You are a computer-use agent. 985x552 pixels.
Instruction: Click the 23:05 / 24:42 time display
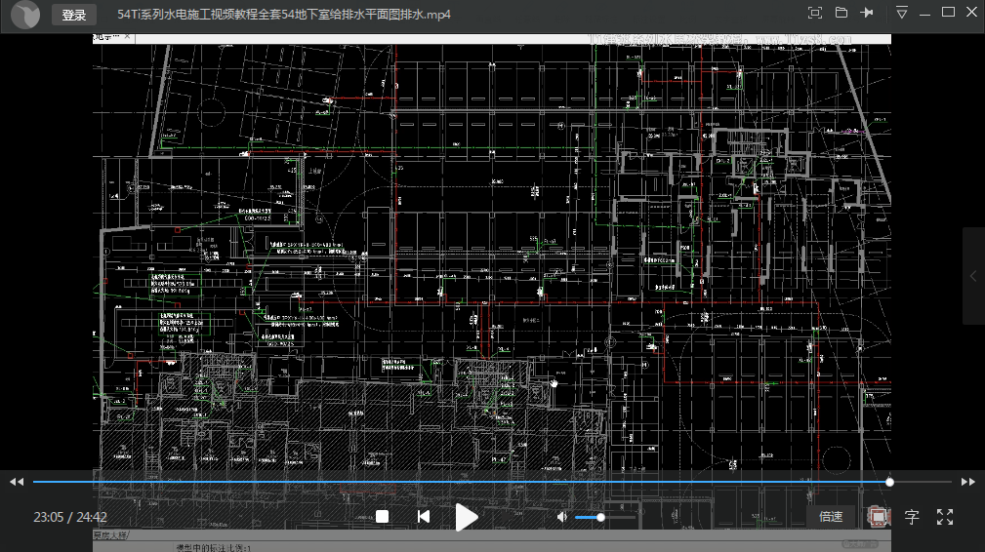[70, 518]
